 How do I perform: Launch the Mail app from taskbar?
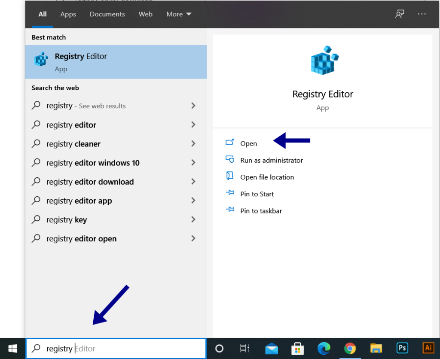click(x=272, y=348)
